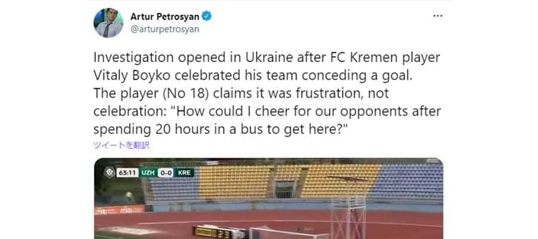The width and height of the screenshot is (538, 239).
Task: Click the league logo in the scoreboard
Action: click(x=109, y=173)
